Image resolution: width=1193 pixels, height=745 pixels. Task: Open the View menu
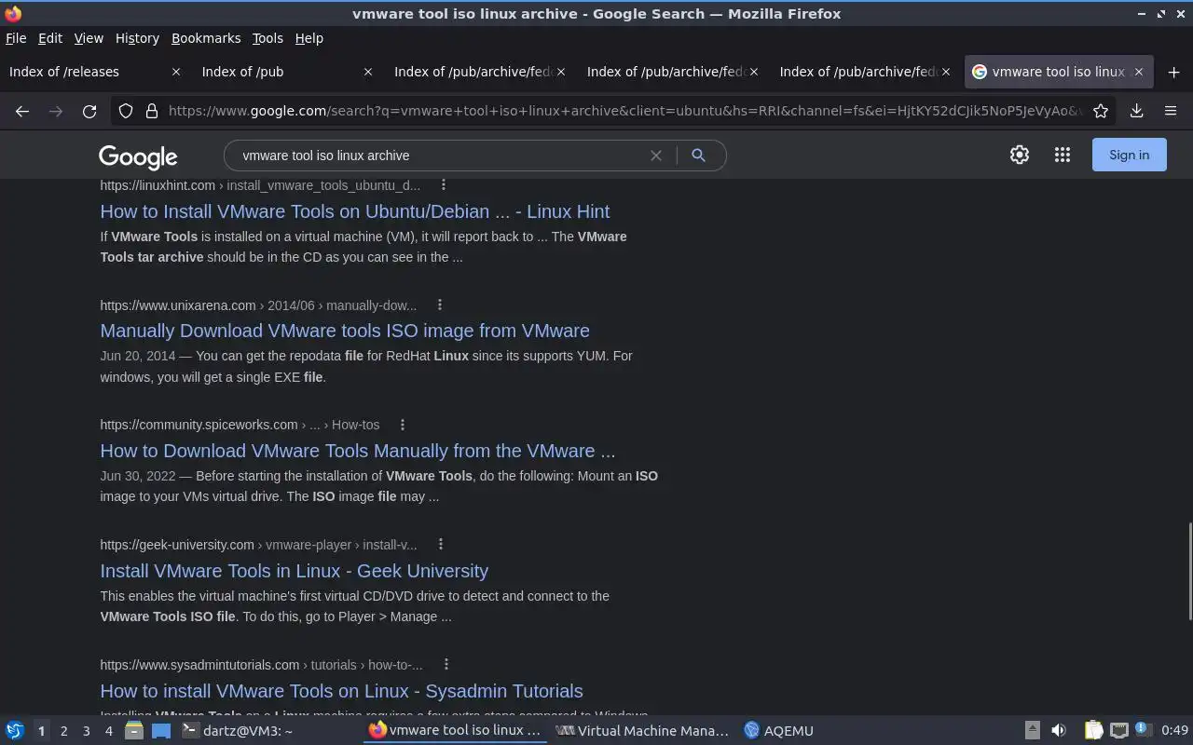[89, 38]
